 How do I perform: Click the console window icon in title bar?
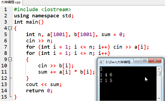point(102,62)
